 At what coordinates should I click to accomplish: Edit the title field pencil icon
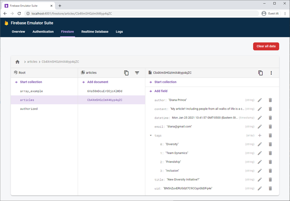pos(260,180)
